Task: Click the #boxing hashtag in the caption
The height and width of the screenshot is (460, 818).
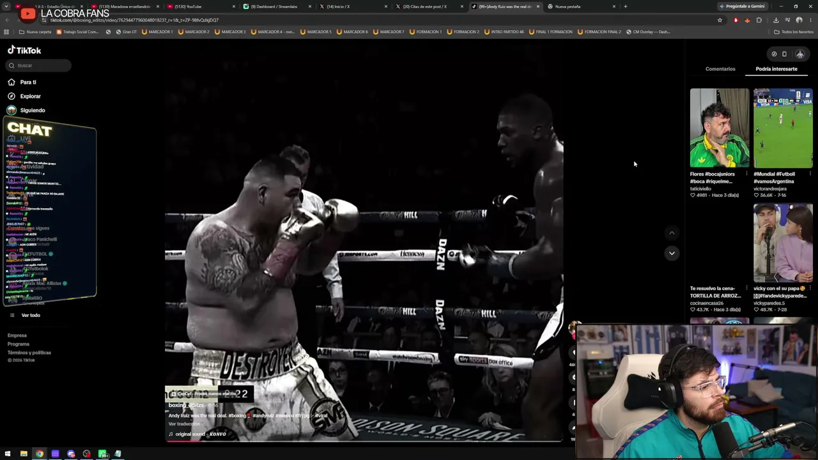Action: point(238,416)
